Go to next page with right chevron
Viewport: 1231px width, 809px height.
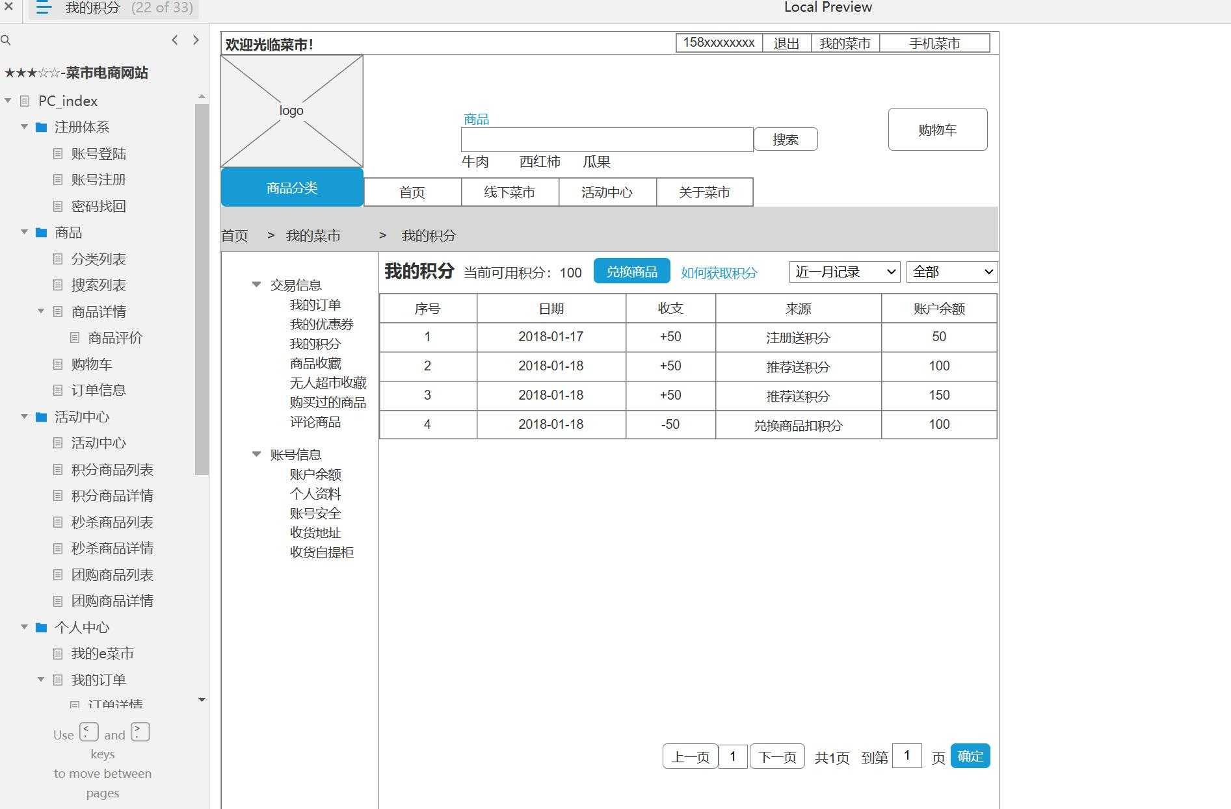(196, 40)
